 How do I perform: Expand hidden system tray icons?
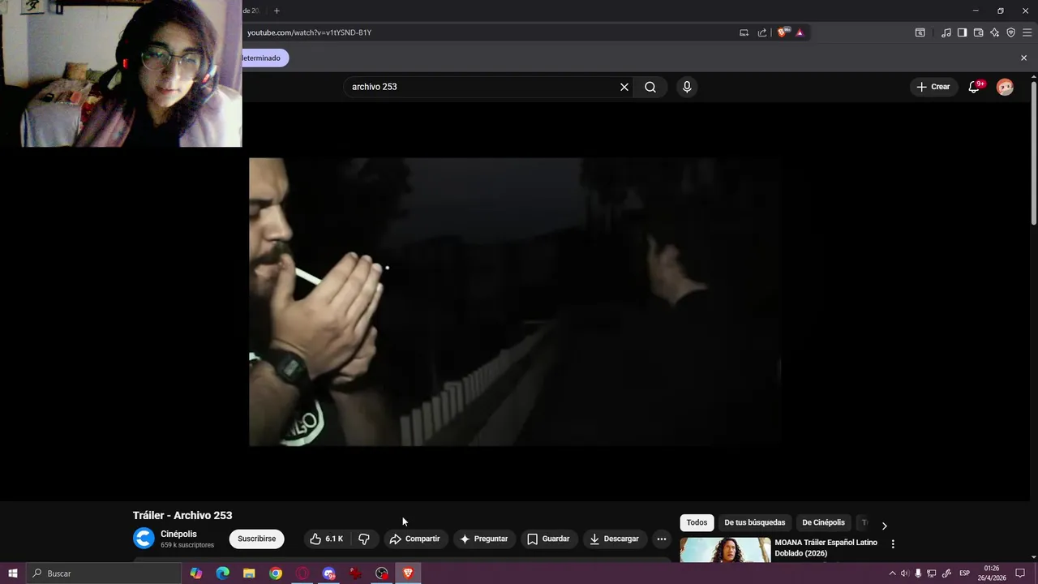892,573
